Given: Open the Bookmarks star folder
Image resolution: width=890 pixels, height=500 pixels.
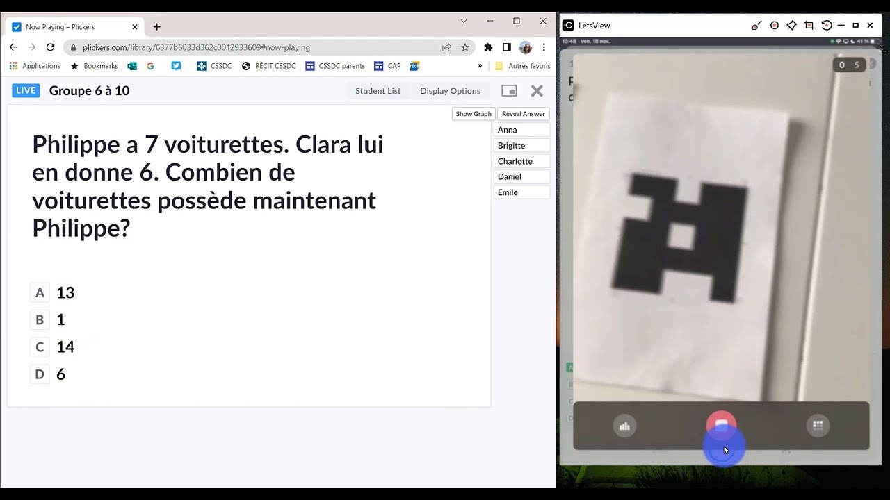Looking at the screenshot, I should point(95,66).
